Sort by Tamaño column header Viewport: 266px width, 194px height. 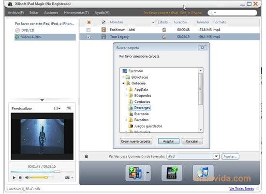tap(202, 22)
